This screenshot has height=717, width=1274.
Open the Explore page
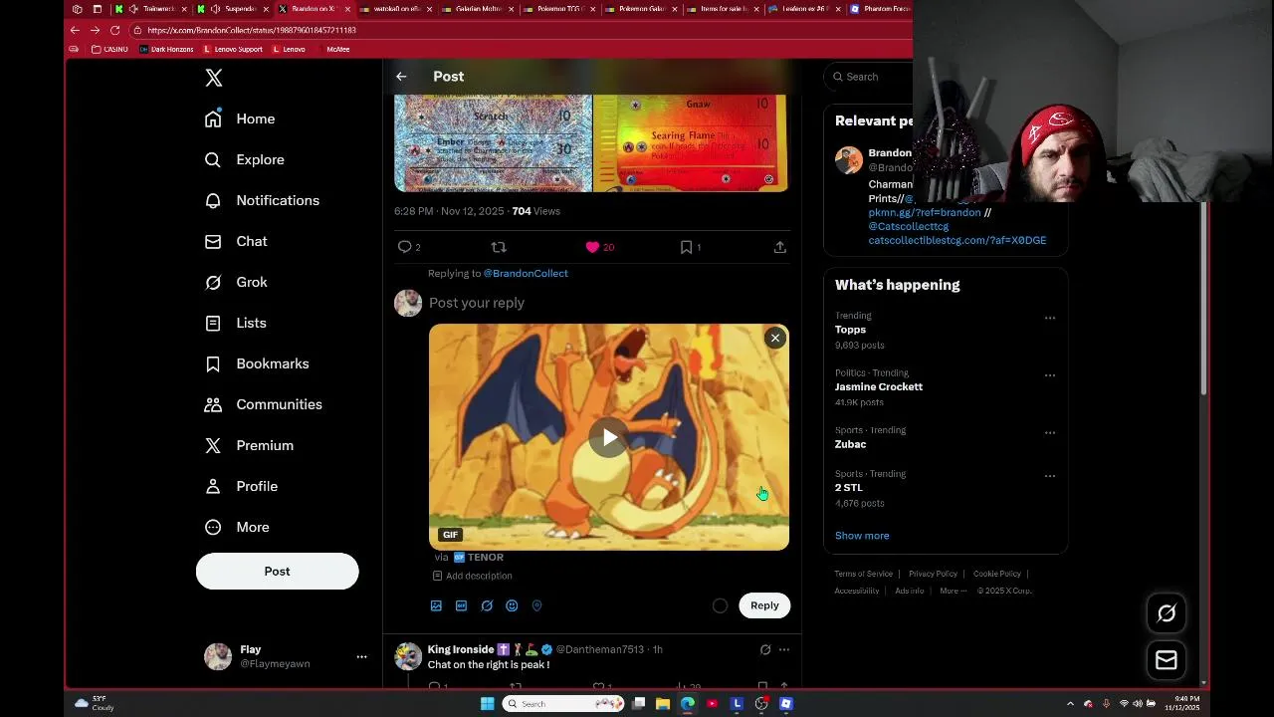(x=245, y=159)
